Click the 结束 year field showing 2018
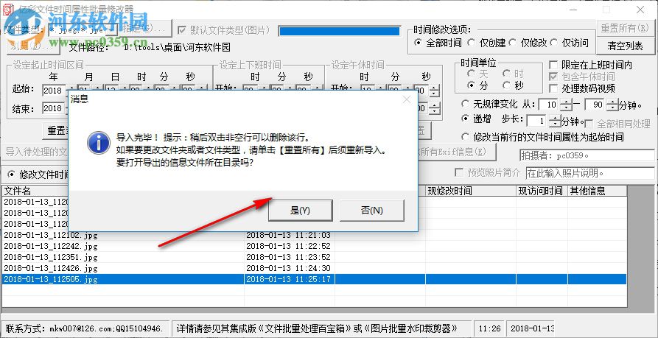The width and height of the screenshot is (658, 338). 54,108
